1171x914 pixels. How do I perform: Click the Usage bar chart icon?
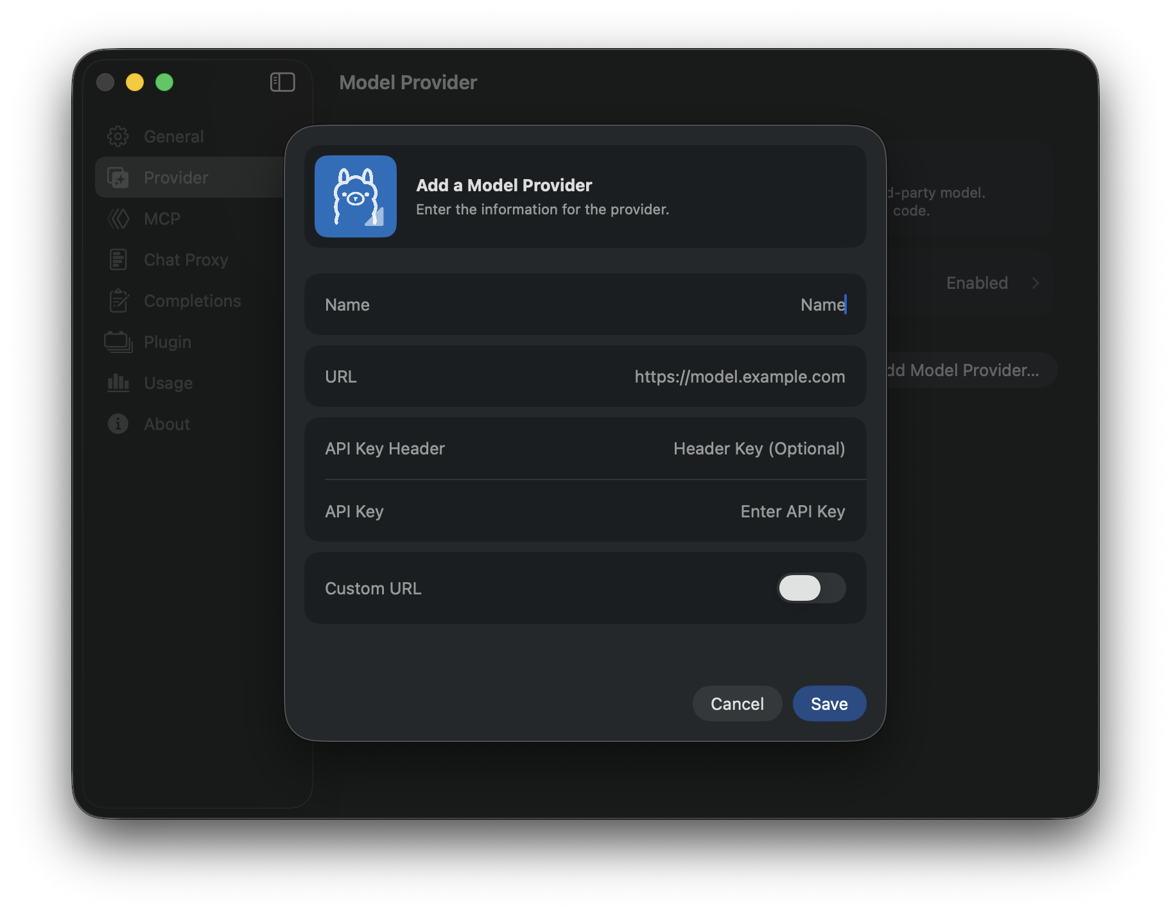pyautogui.click(x=118, y=383)
